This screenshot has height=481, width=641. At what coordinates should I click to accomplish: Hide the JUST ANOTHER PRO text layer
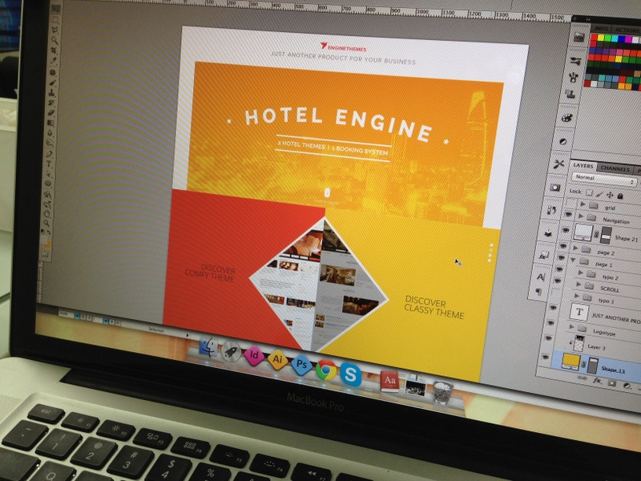[554, 308]
